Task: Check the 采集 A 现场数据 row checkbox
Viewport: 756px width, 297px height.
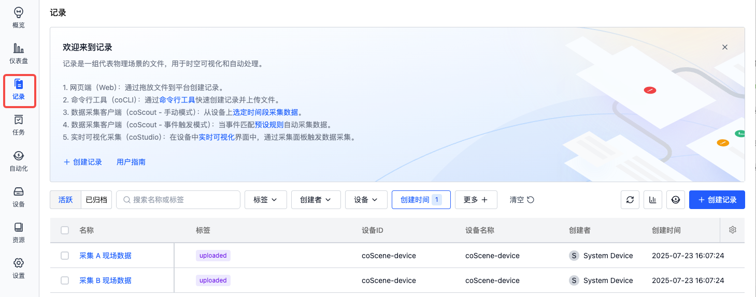Action: (x=65, y=256)
